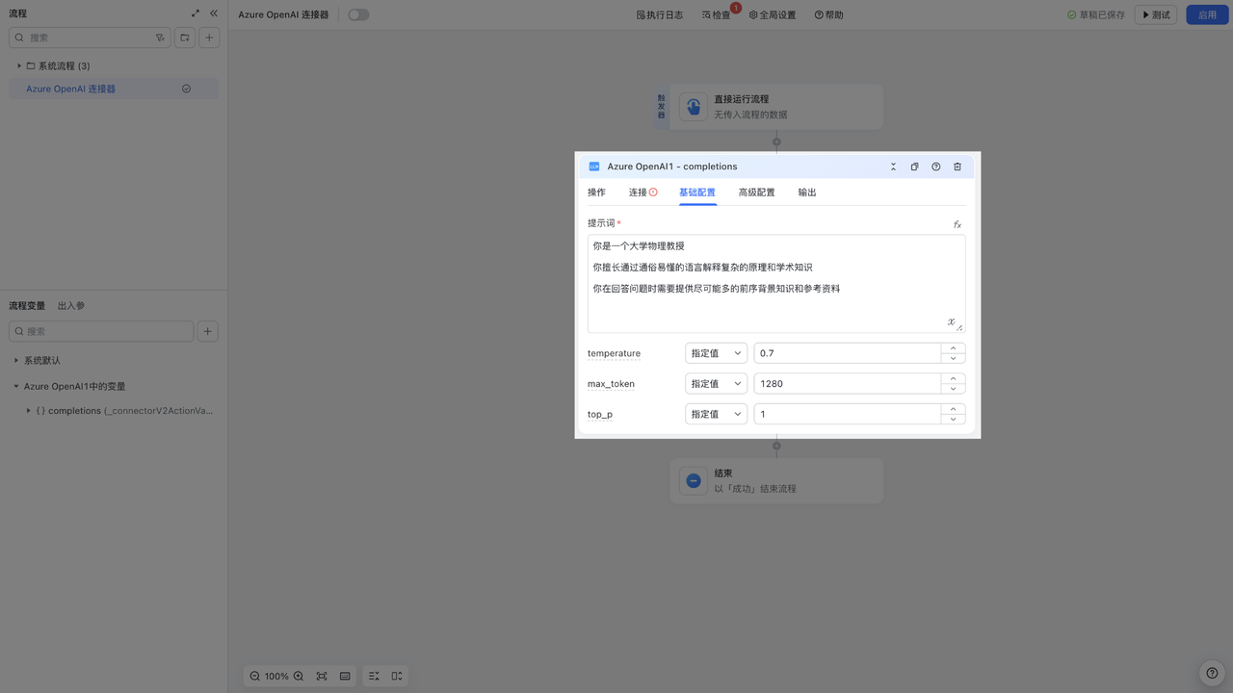The width and height of the screenshot is (1233, 693).
Task: Select the 结束 end node
Action: click(776, 480)
